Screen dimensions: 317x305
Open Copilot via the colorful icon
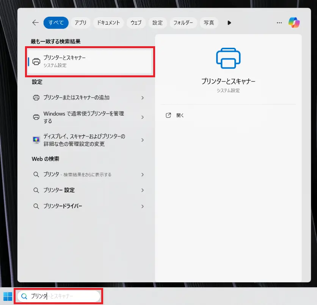point(294,23)
